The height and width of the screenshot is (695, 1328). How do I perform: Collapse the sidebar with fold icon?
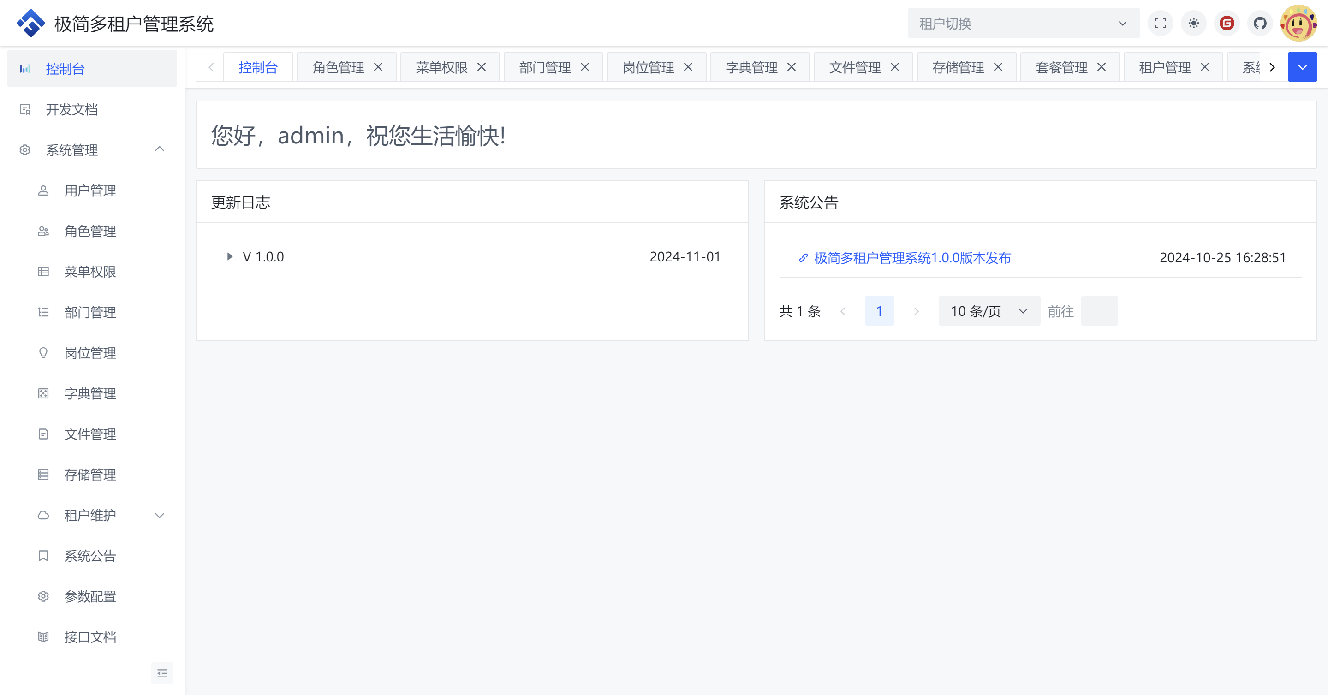coord(162,673)
